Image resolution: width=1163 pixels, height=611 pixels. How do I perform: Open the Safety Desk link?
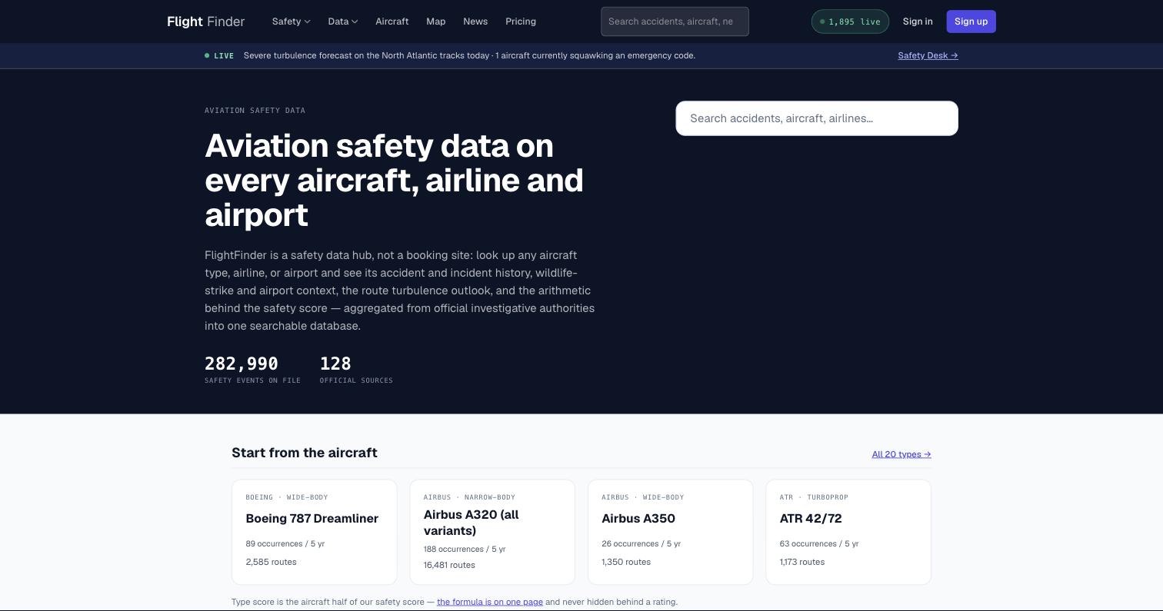928,55
